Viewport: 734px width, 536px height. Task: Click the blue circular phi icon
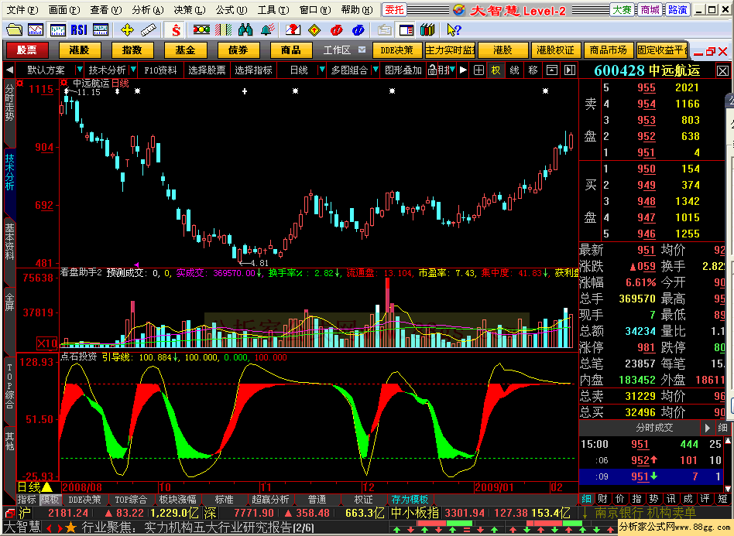(358, 30)
